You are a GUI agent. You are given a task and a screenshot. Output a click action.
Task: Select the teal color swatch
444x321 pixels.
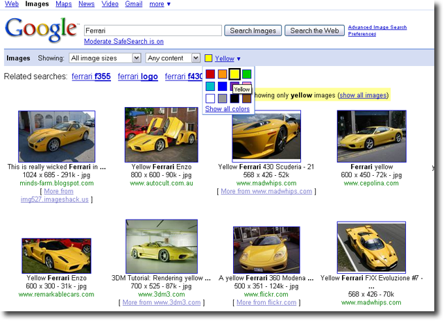point(210,86)
